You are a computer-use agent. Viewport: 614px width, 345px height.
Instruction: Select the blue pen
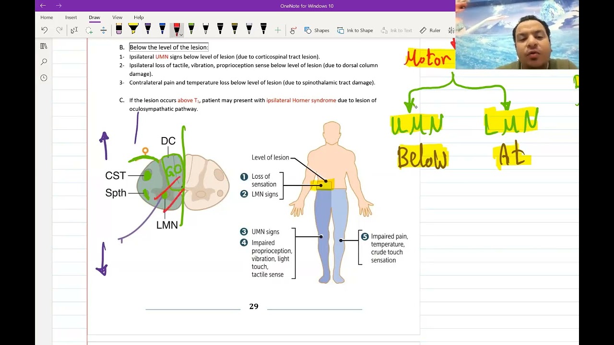[162, 30]
